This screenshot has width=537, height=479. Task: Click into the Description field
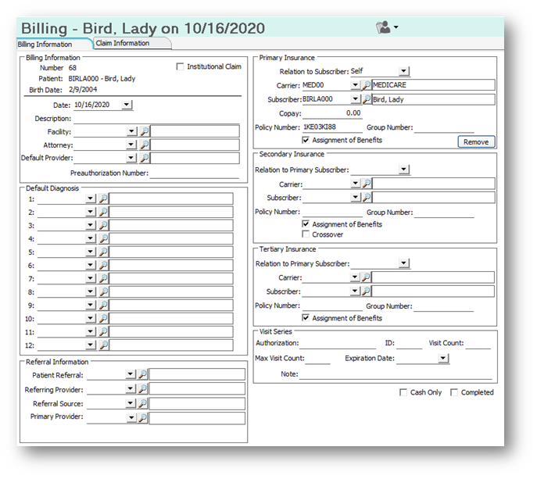[x=156, y=119]
